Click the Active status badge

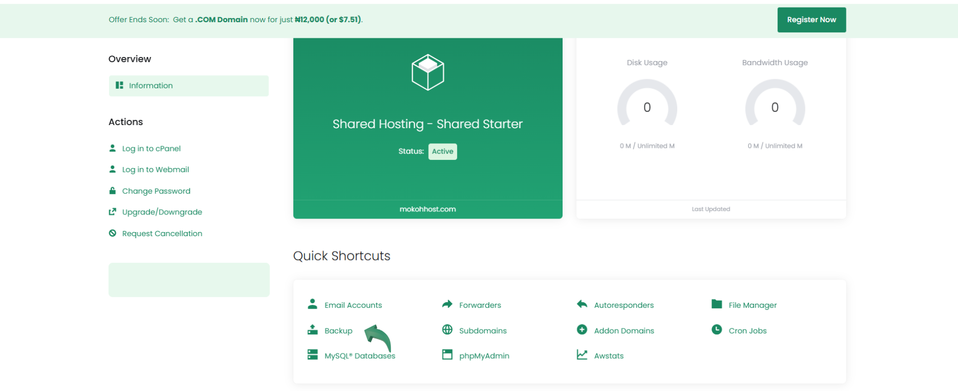tap(442, 151)
